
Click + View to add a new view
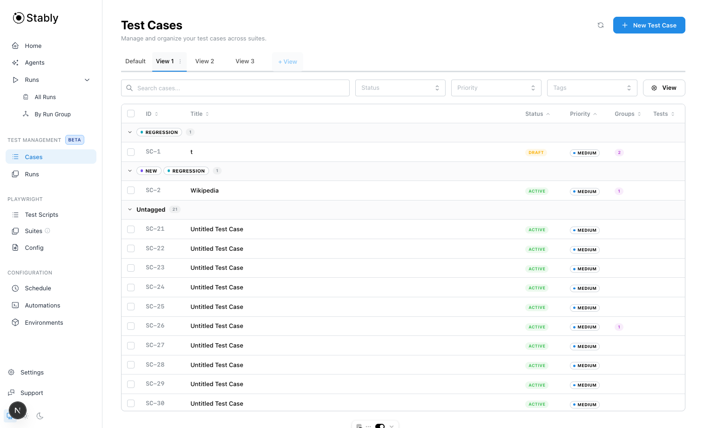click(287, 61)
